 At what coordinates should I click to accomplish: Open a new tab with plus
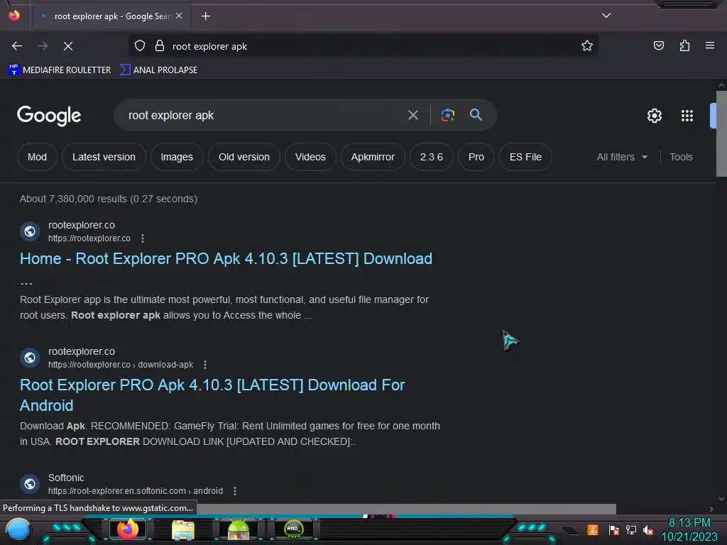coord(205,16)
